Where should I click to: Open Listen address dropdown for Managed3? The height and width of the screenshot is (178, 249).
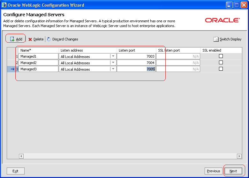point(113,69)
